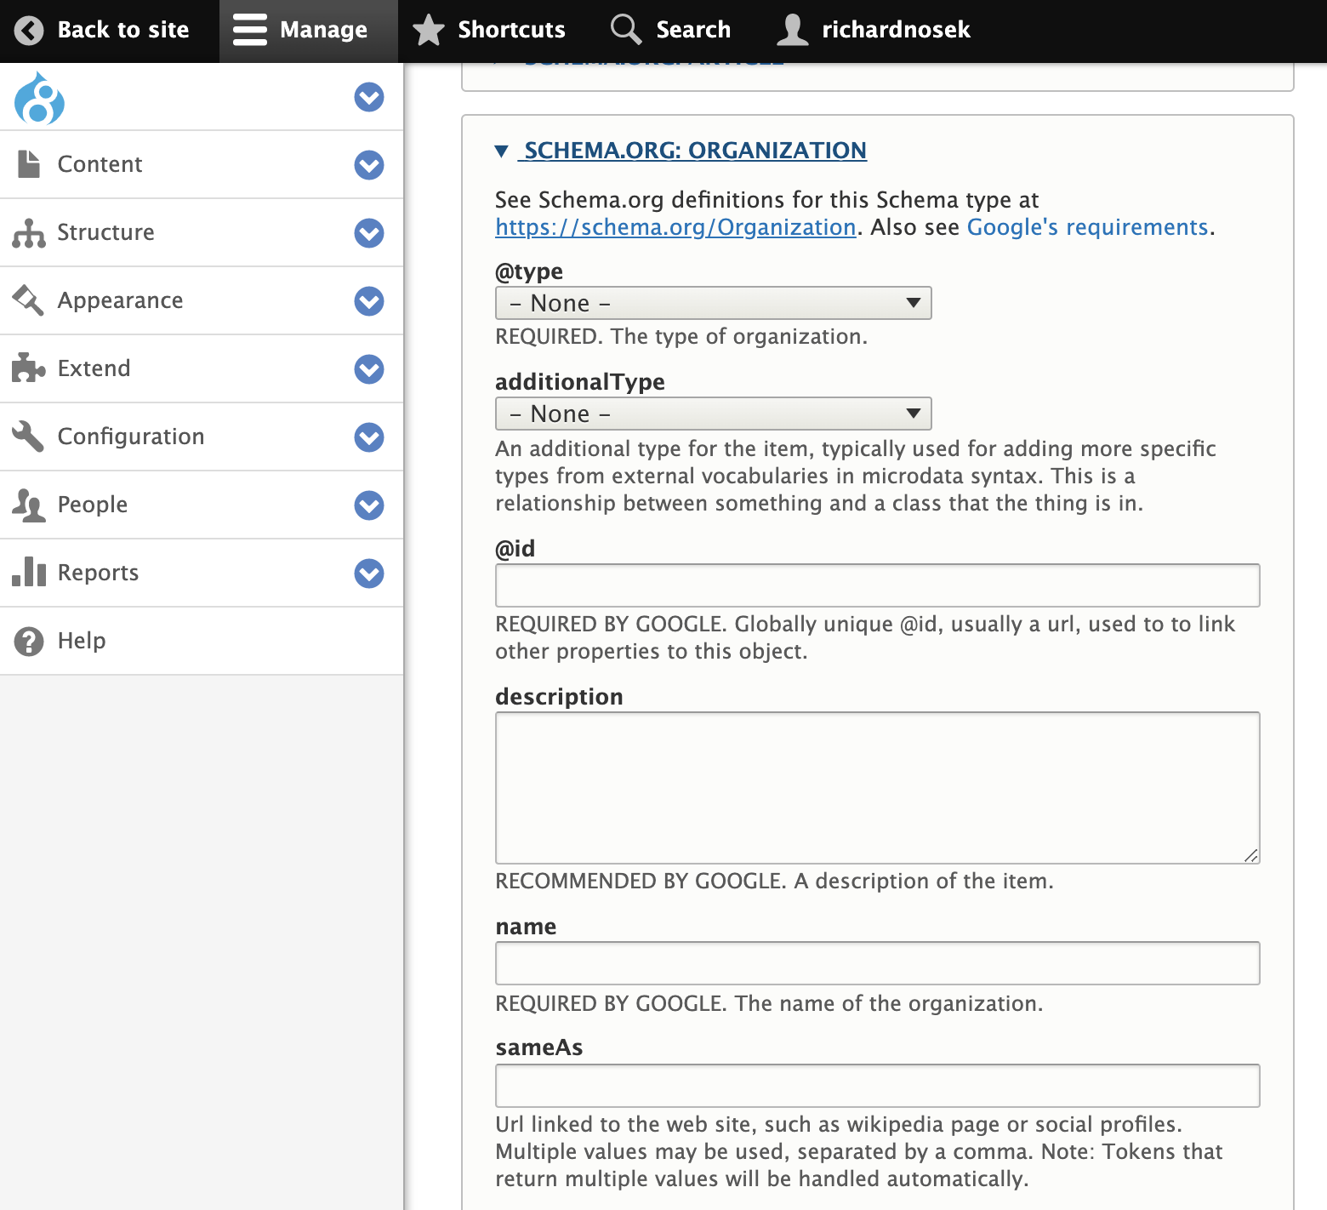
Task: Click the Drupal logo icon in sidebar
Action: coord(39,98)
